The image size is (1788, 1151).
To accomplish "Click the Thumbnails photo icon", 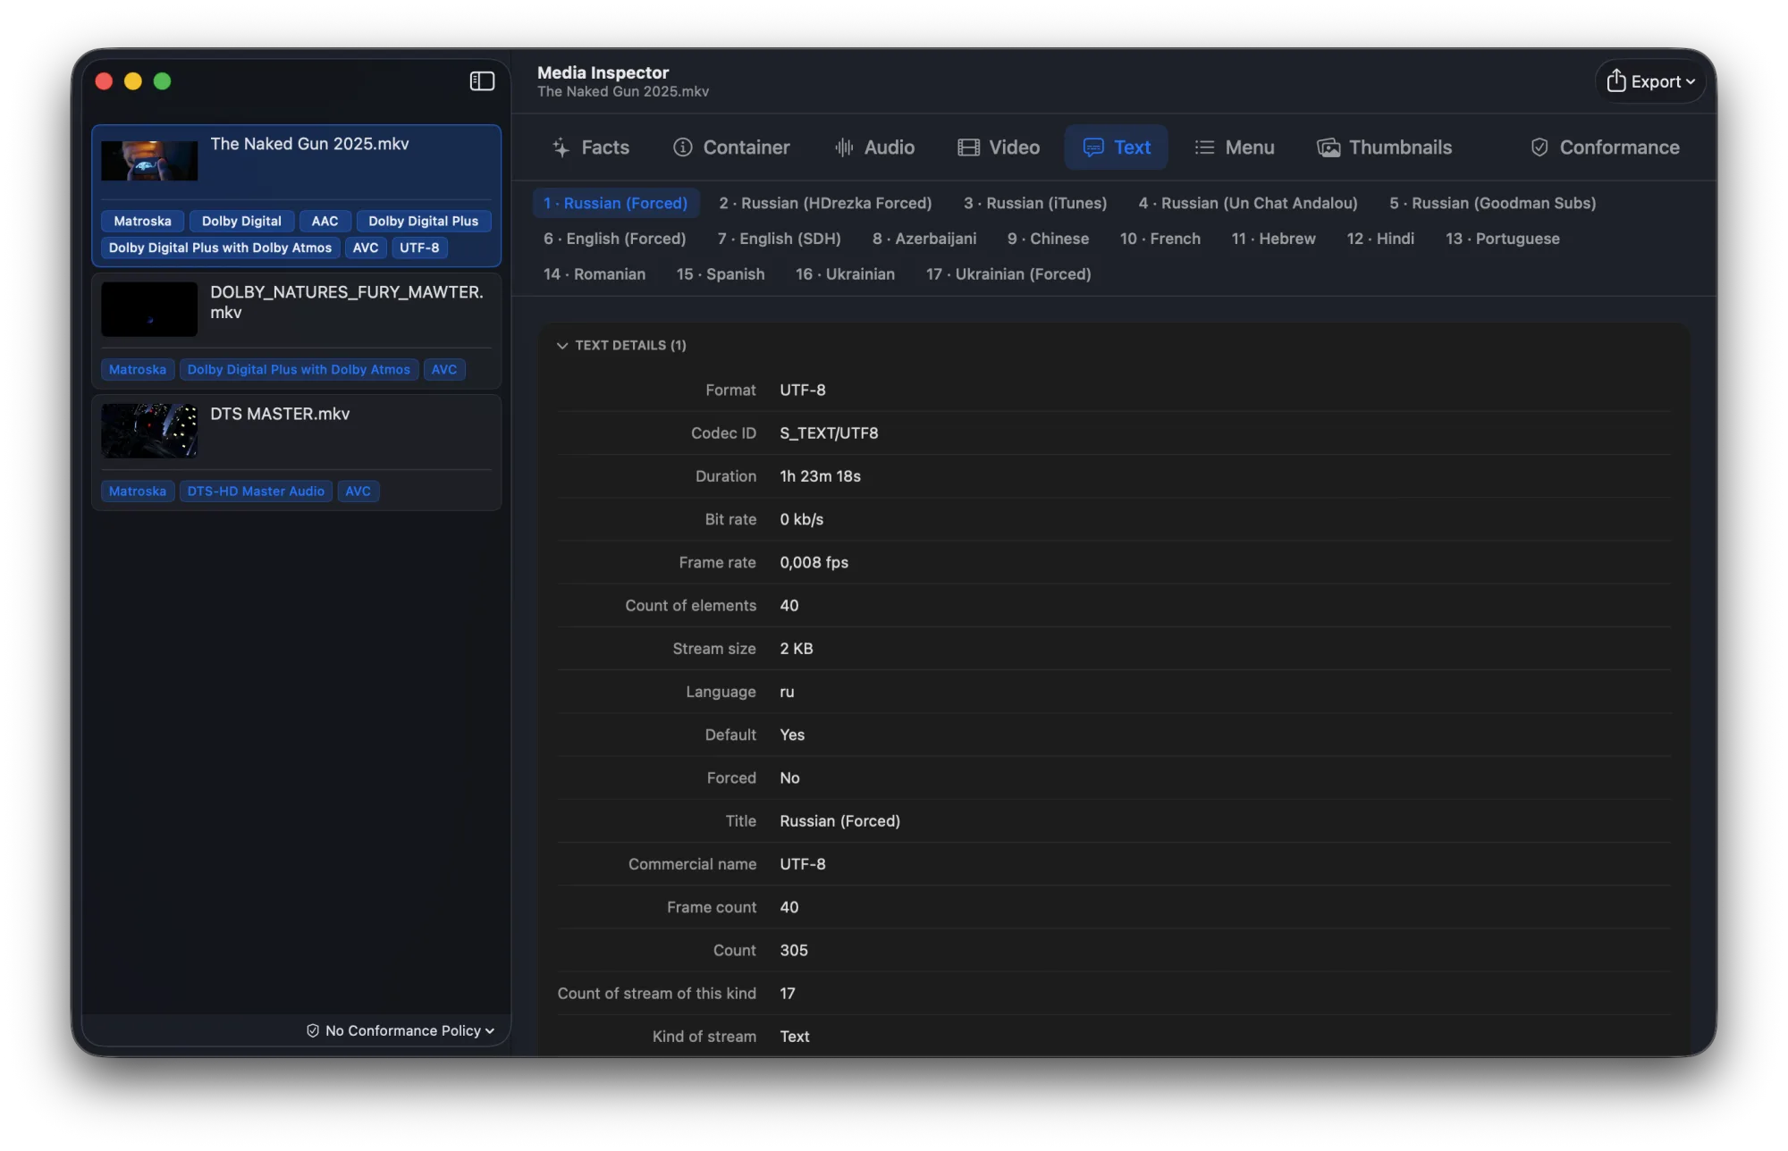I will click(1328, 147).
